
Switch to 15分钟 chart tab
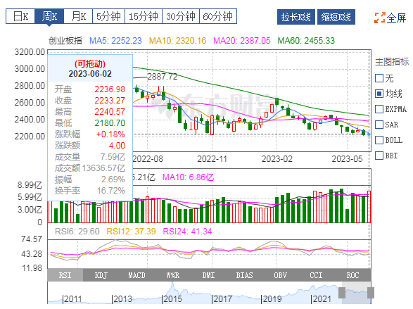tap(144, 16)
